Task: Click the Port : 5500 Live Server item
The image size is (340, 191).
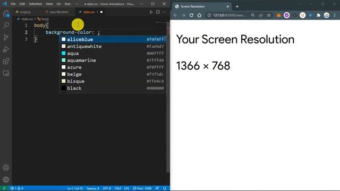Action: point(142,188)
